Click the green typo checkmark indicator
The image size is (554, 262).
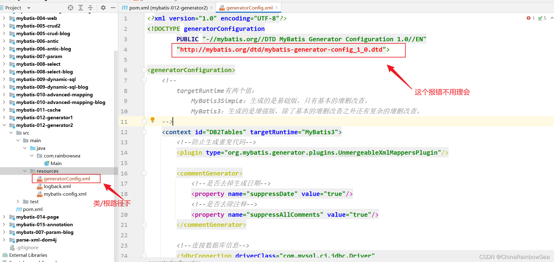pyautogui.click(x=542, y=18)
